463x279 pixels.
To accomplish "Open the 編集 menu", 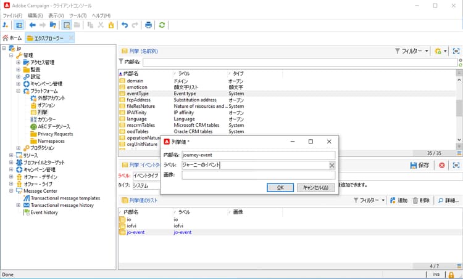I will [x=35, y=15].
